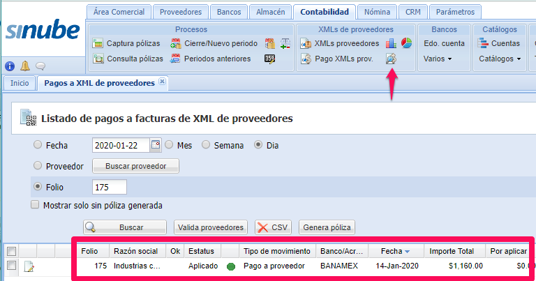The height and width of the screenshot is (281, 536).
Task: Click the green status indicator for folio 175
Action: click(231, 266)
